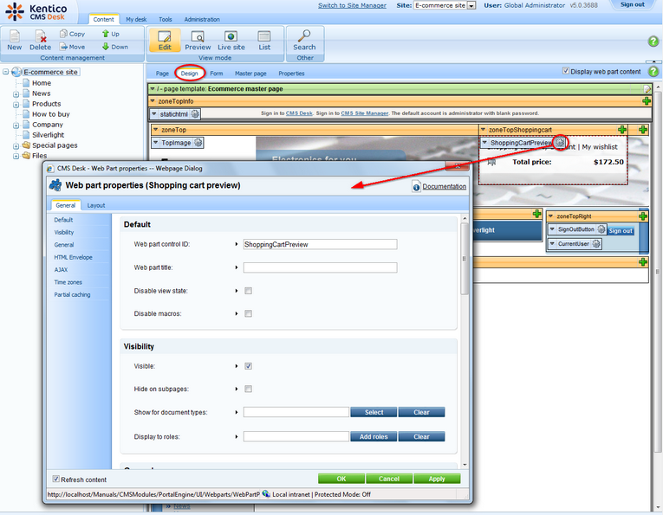Configure the TopImage web part gear
The image size is (663, 515).
point(198,143)
